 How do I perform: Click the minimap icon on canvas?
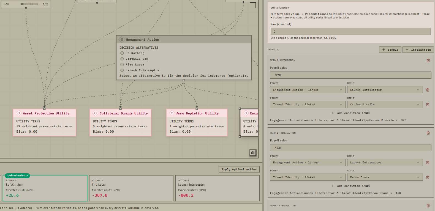point(253,153)
